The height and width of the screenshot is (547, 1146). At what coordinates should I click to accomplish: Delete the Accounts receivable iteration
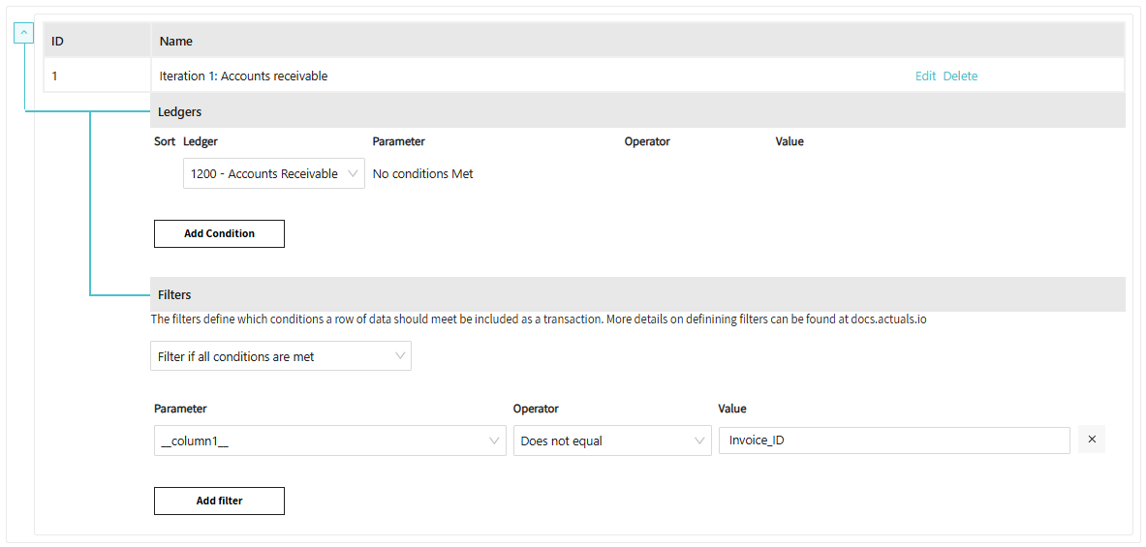click(x=960, y=76)
